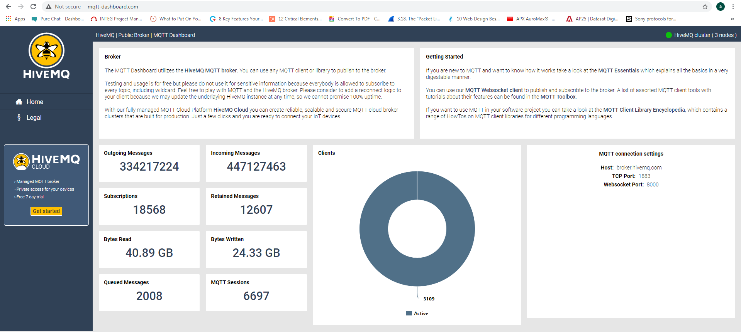Viewport: 741px width, 332px height.
Task: Click the Active legend label
Action: point(421,314)
